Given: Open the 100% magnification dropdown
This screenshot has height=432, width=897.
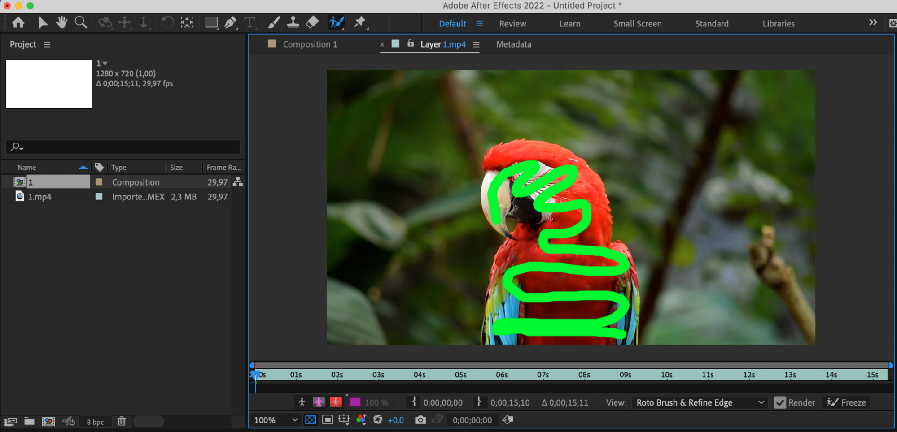Looking at the screenshot, I should click(276, 420).
